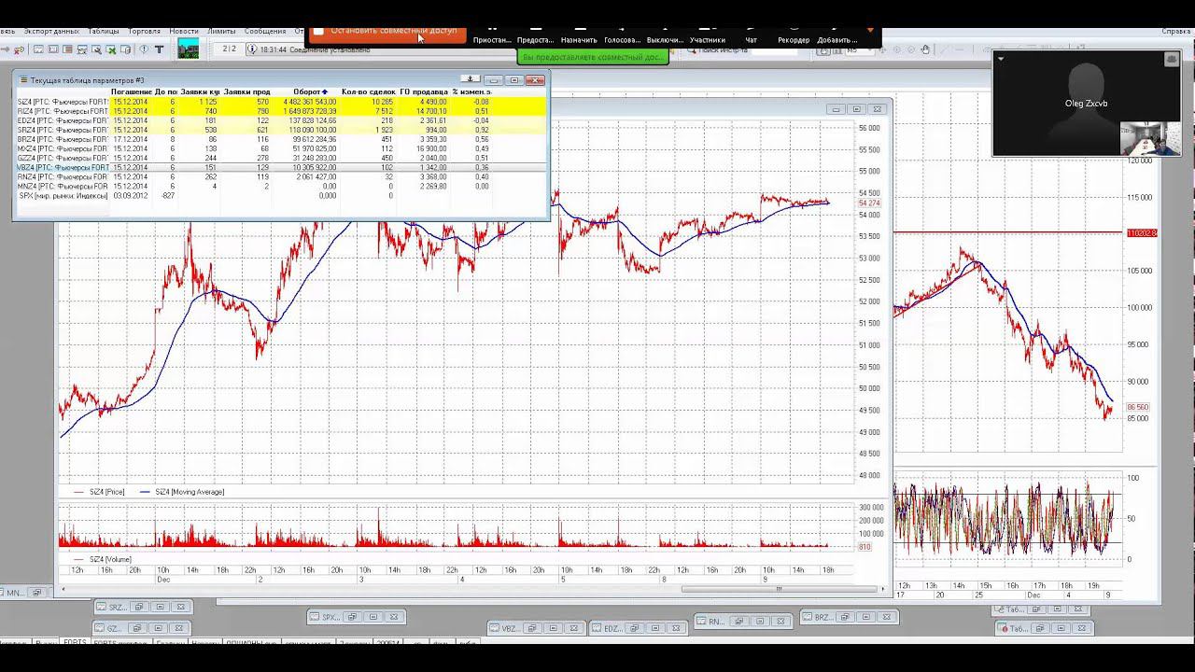The width and height of the screenshot is (1195, 672).
Task: Click the green X table toolbar icon
Action: pyautogui.click(x=111, y=49)
